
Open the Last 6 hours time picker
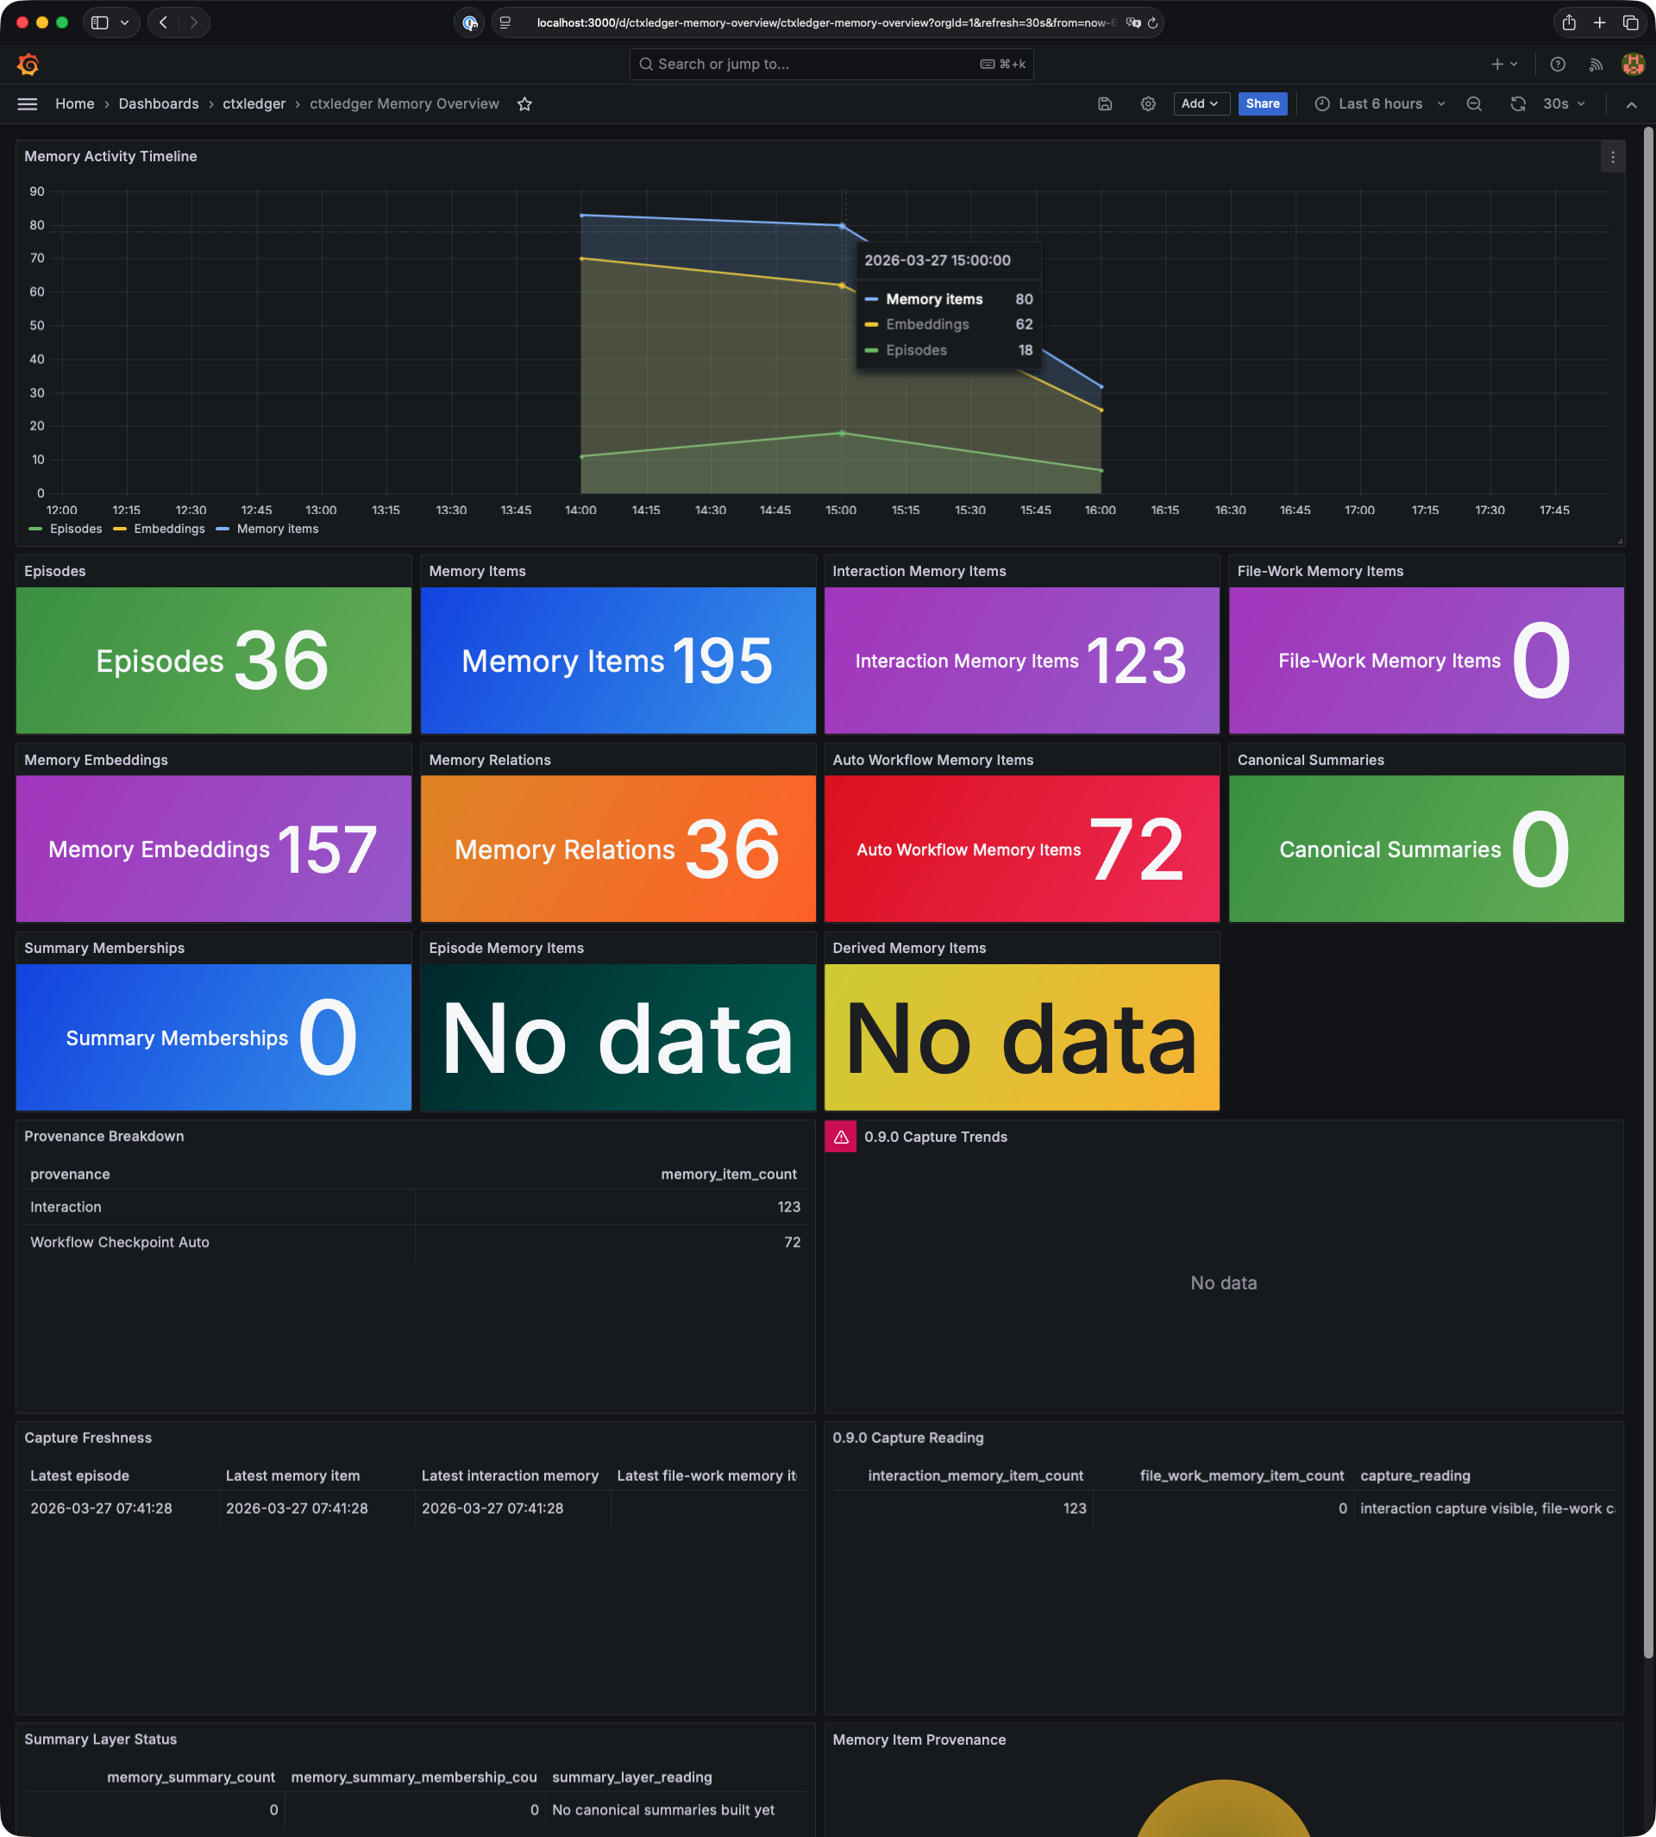click(1379, 103)
